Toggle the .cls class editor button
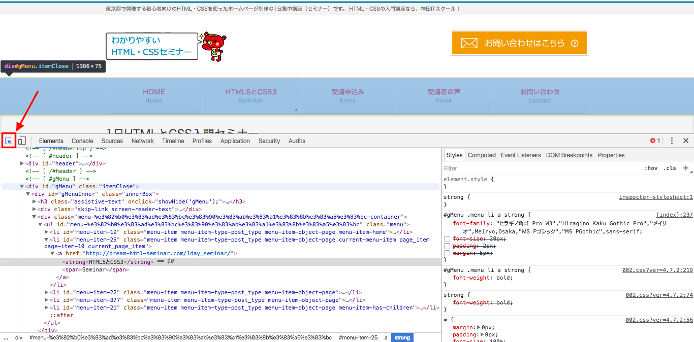694x342 pixels. tap(670, 168)
